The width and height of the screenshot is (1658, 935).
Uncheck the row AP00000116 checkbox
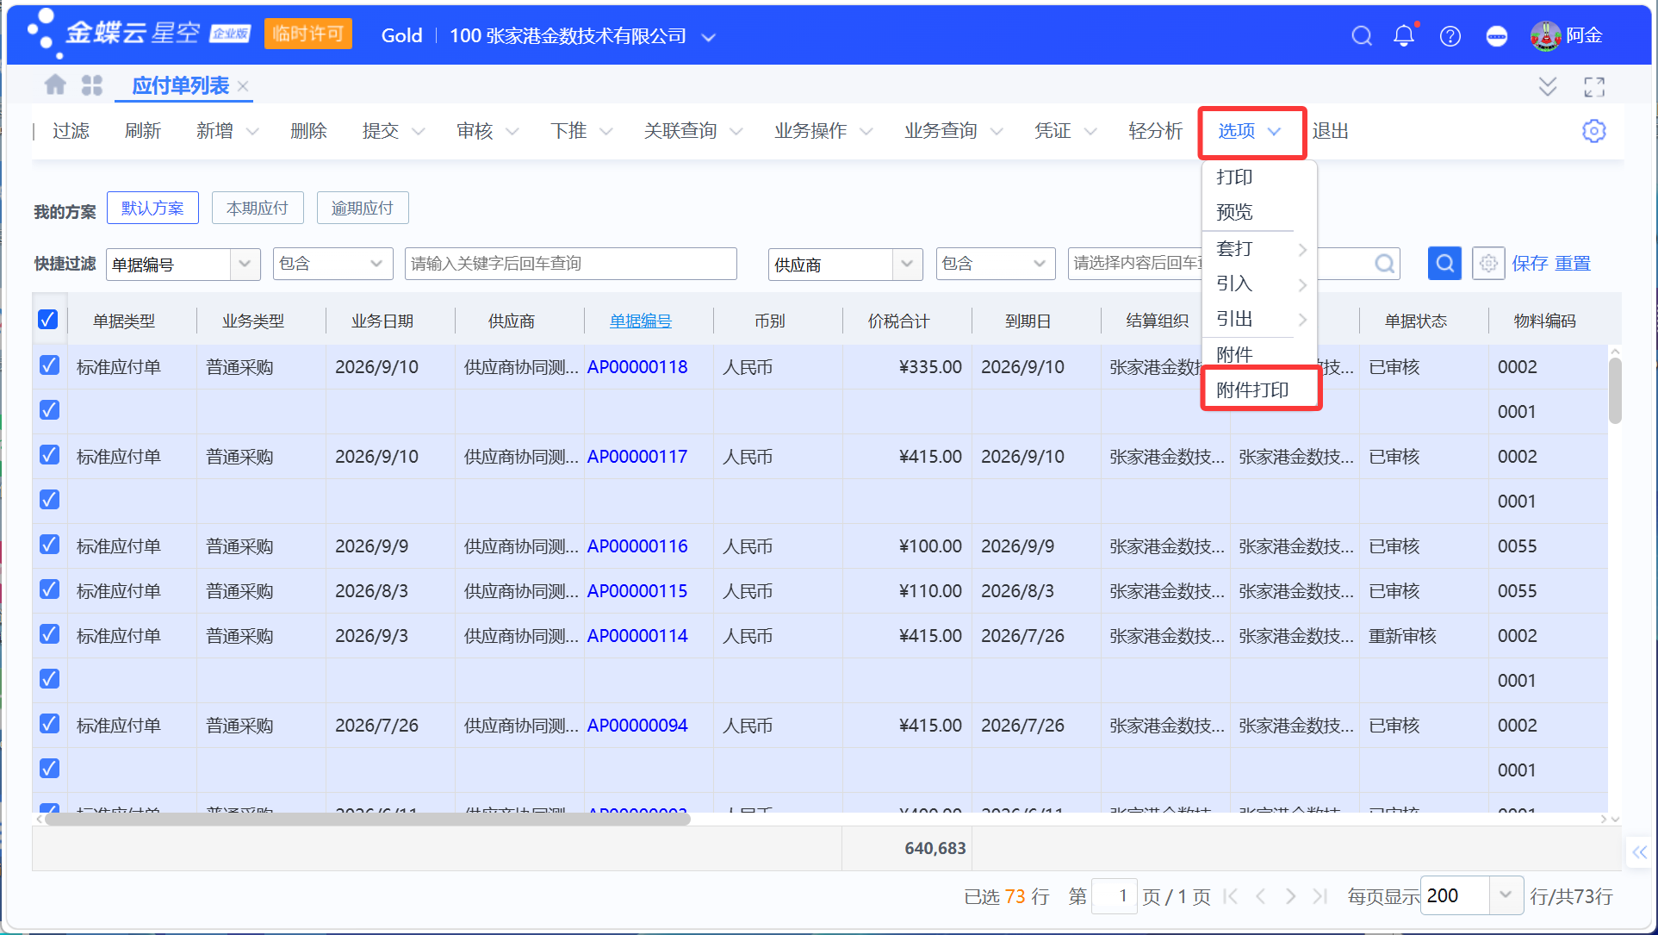pyautogui.click(x=50, y=545)
